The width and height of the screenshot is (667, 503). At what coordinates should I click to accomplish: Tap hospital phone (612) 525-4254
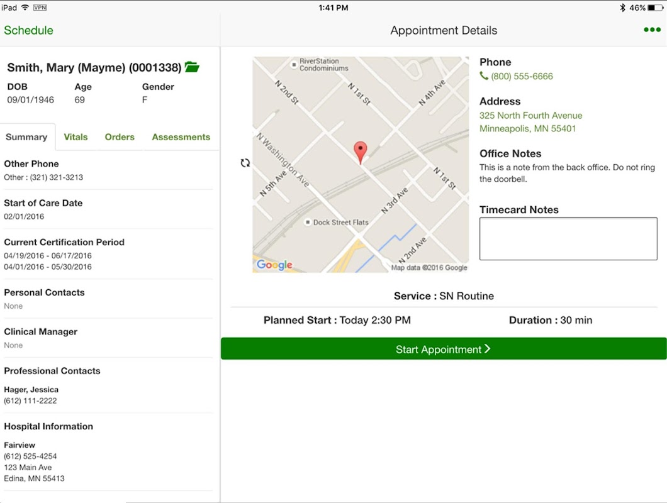30,456
